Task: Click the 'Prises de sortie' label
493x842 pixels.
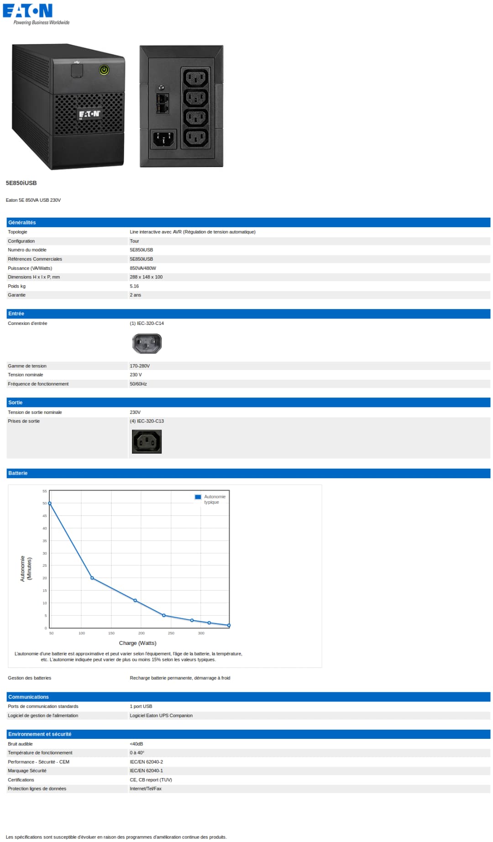Action: (x=24, y=421)
